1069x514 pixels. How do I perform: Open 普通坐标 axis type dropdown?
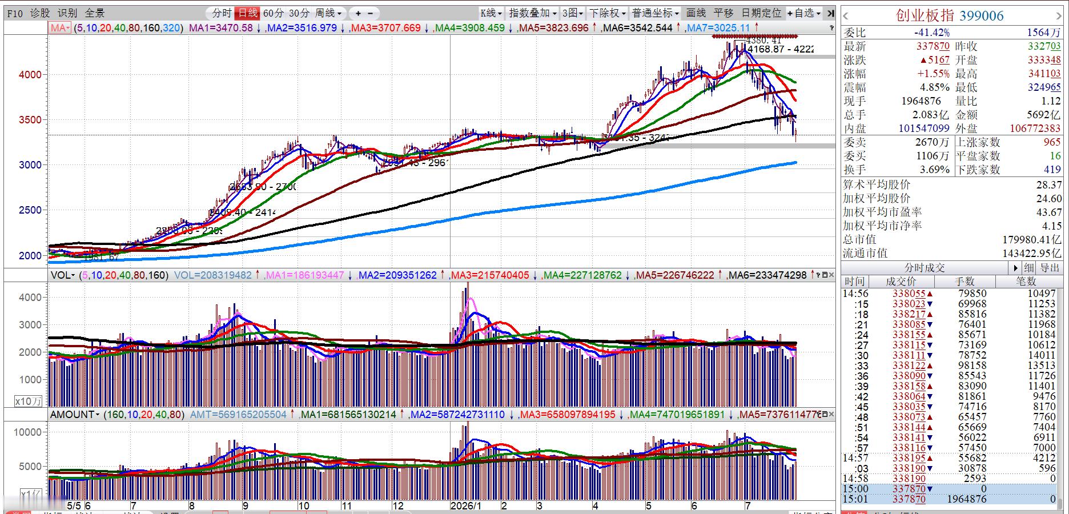point(656,13)
